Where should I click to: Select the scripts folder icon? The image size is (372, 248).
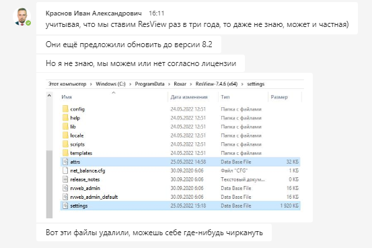[65, 144]
